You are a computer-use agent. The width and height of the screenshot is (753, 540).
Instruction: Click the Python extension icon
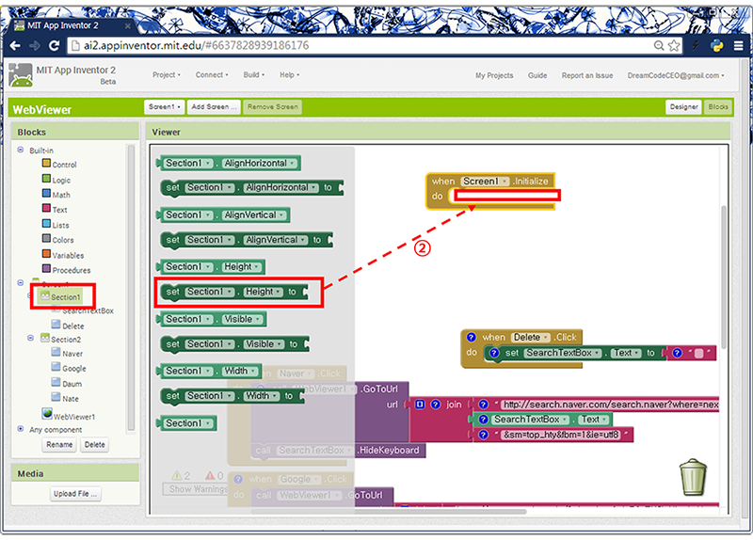[x=717, y=45]
